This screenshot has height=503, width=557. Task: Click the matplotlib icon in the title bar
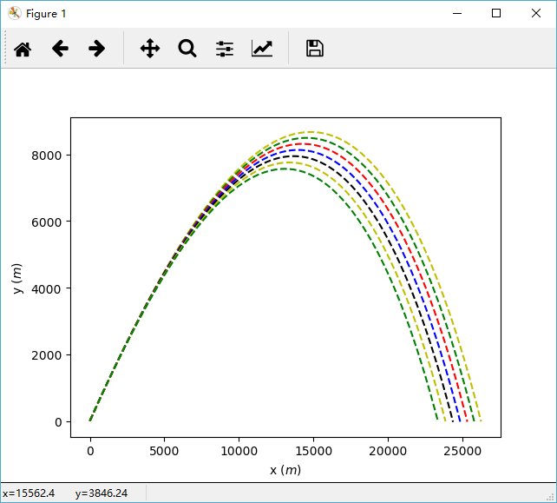click(15, 13)
